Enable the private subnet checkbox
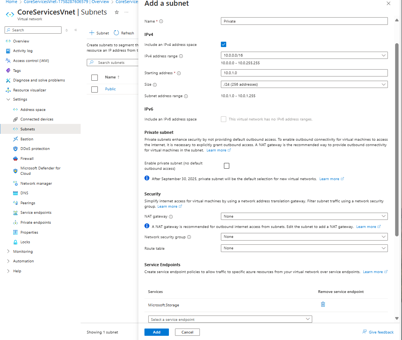This screenshot has width=402, height=340. [x=227, y=166]
